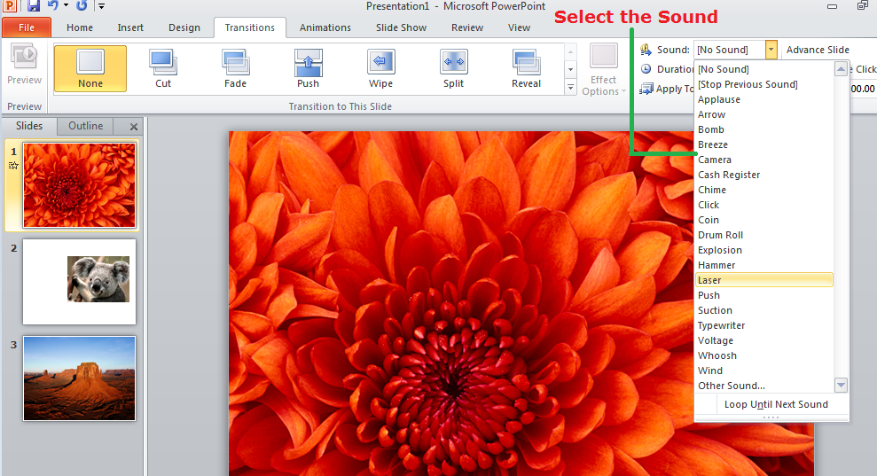Open the undo history dropdown arrow
Screen dimensions: 877x476
pos(66,5)
